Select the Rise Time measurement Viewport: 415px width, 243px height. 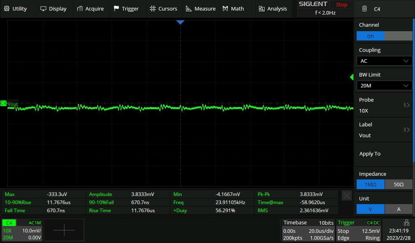(128, 211)
